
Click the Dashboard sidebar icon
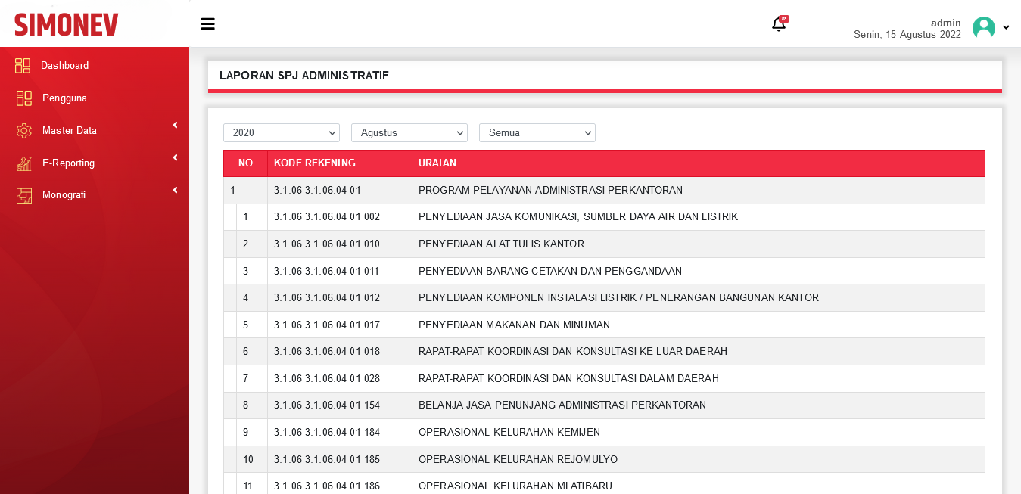(23, 66)
